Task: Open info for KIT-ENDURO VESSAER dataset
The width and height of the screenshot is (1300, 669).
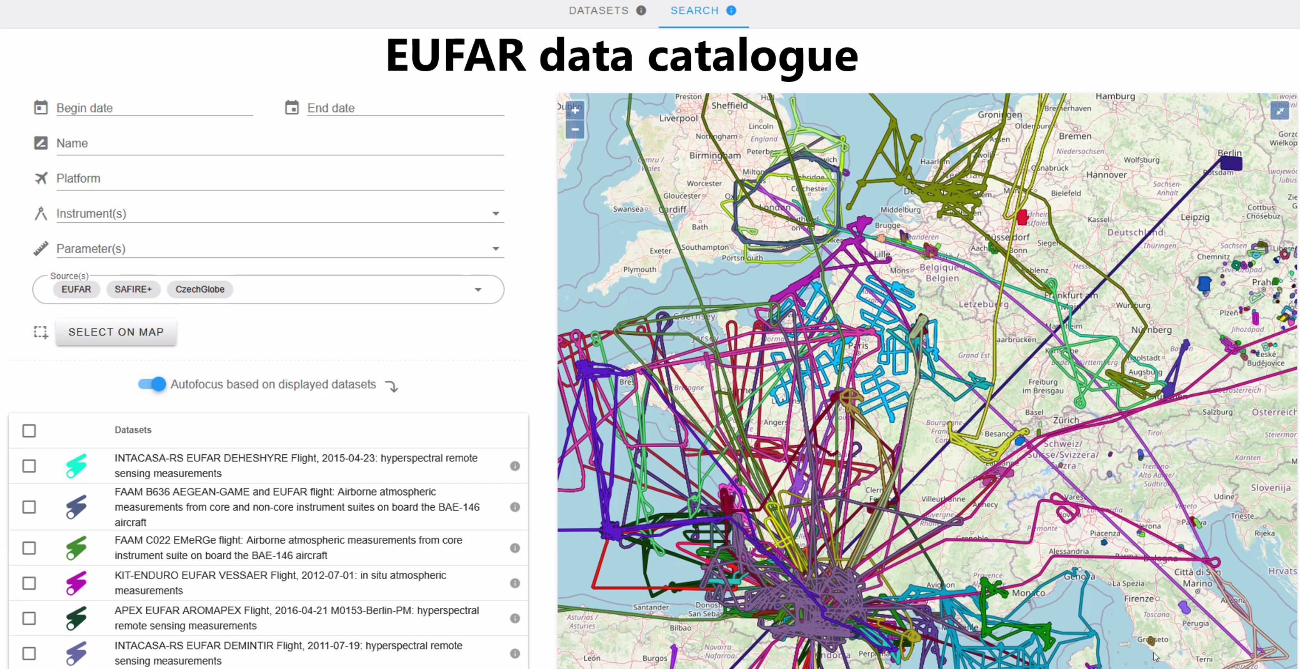Action: (515, 583)
